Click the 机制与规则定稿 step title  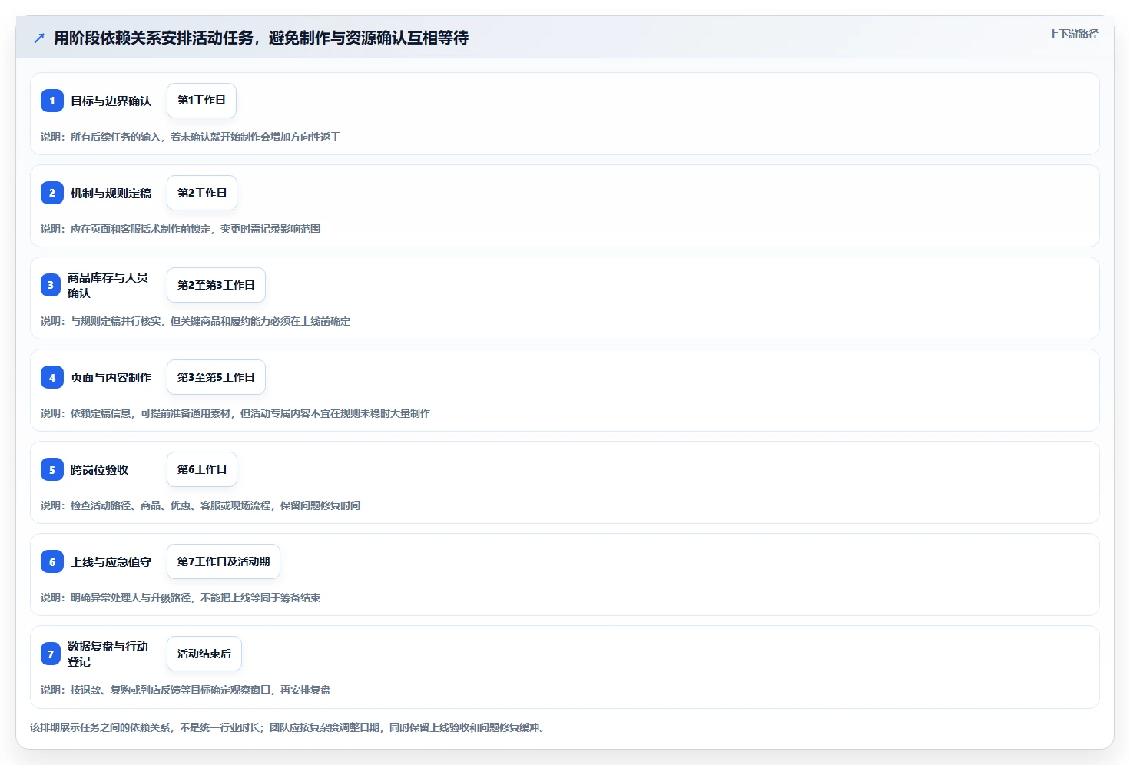pyautogui.click(x=111, y=193)
